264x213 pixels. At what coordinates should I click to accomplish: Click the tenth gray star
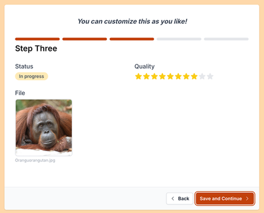(x=210, y=76)
